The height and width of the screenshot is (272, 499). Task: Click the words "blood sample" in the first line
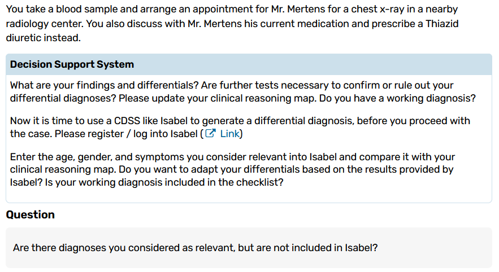[84, 10]
